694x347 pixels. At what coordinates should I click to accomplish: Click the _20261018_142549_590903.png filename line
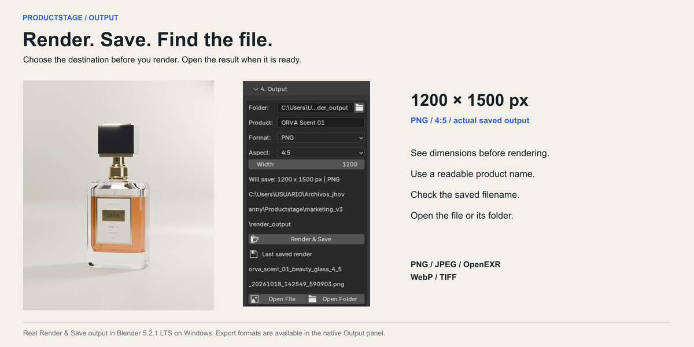(297, 284)
